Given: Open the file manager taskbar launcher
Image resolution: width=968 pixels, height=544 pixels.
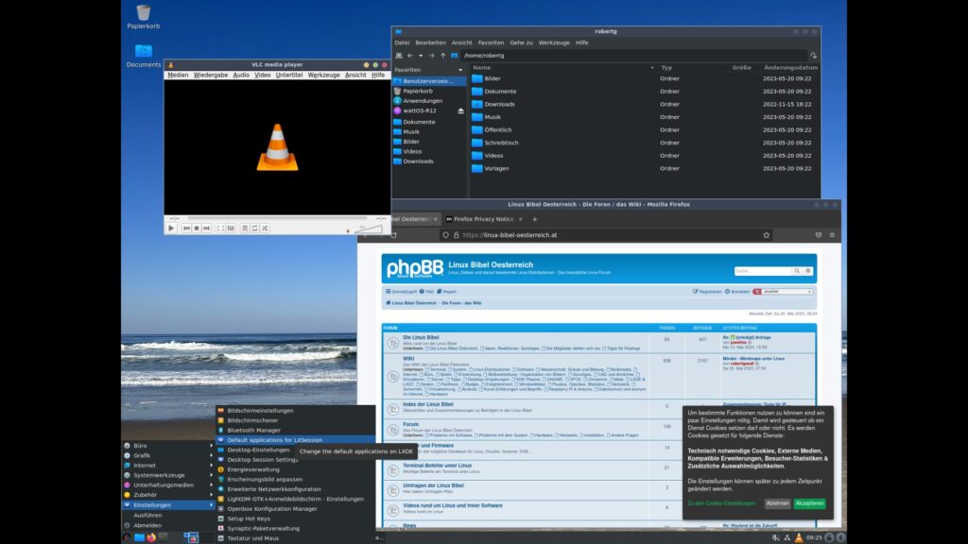Looking at the screenshot, I should coord(140,537).
